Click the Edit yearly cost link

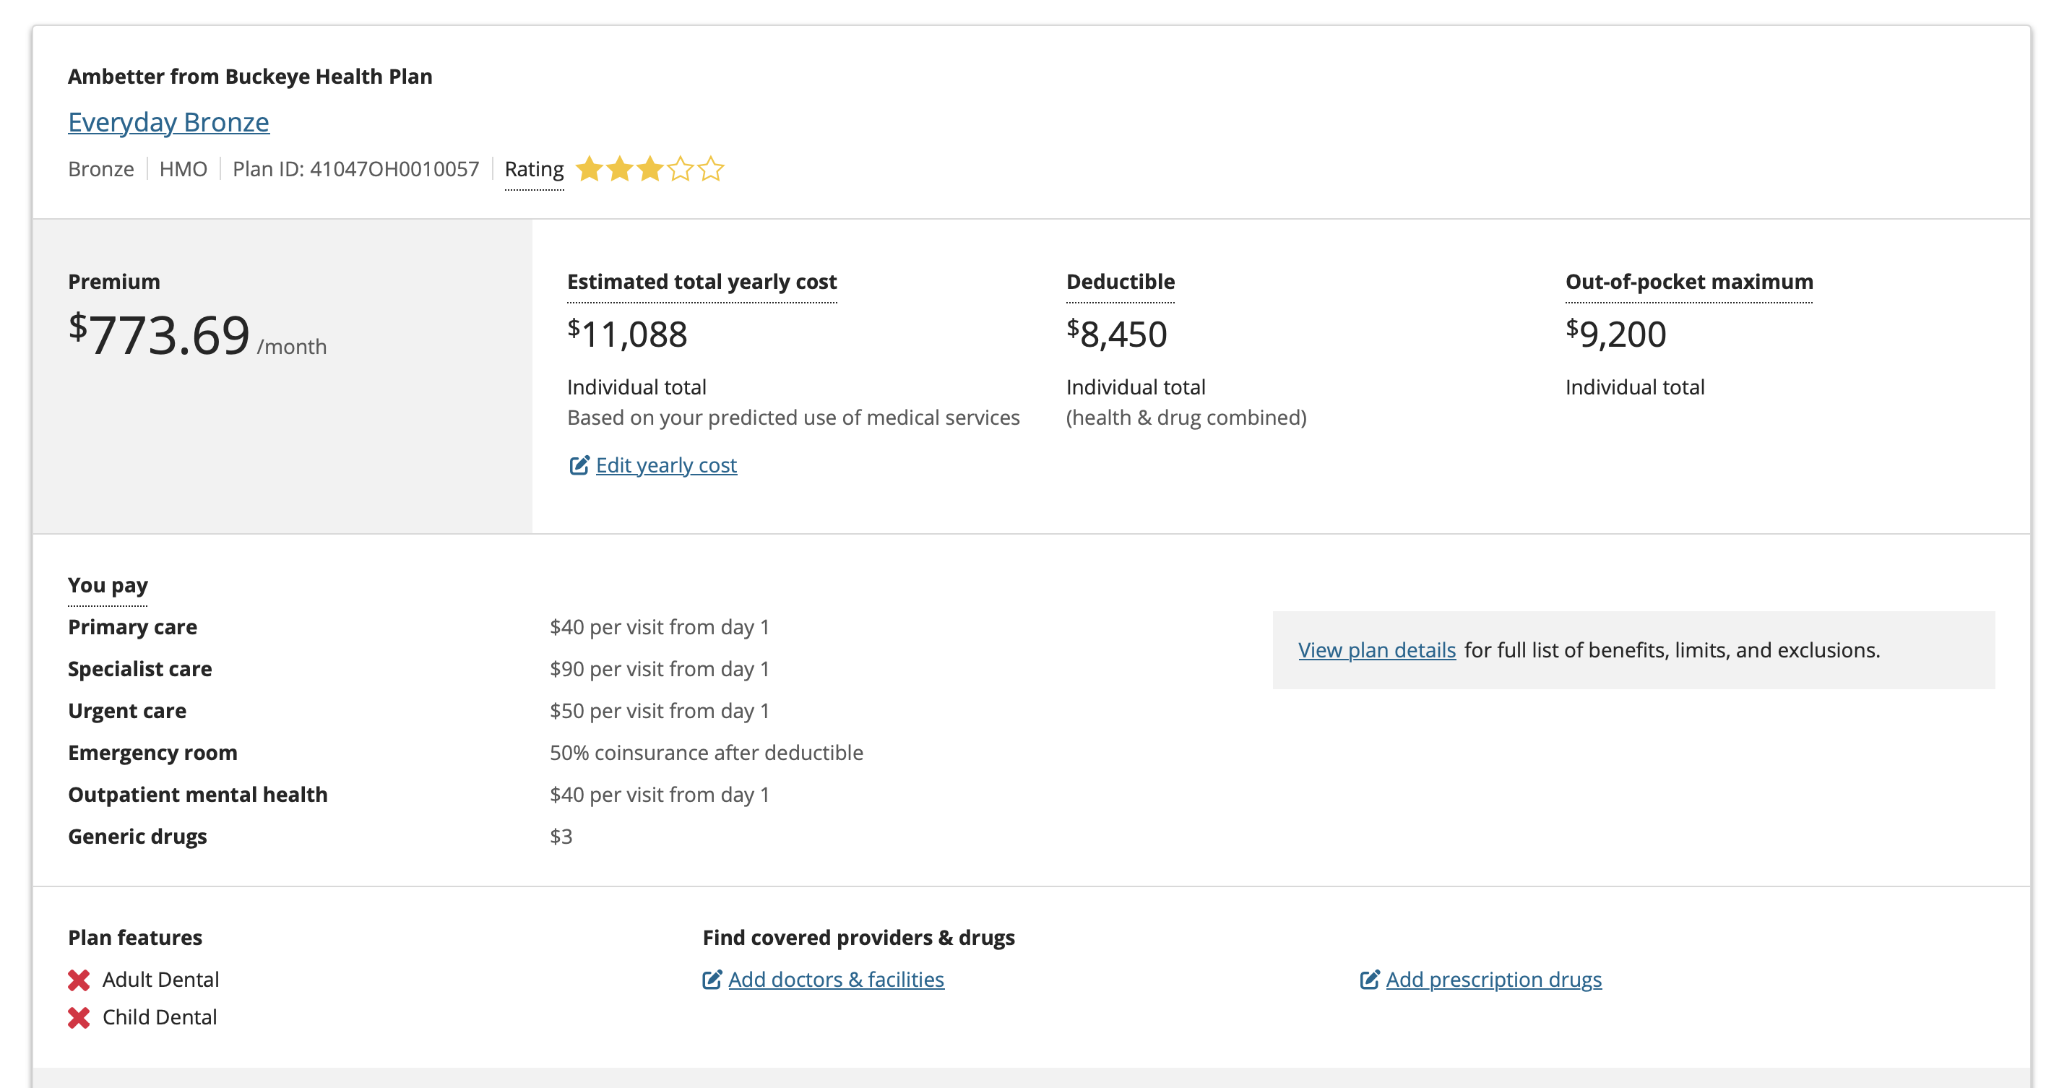(x=665, y=465)
